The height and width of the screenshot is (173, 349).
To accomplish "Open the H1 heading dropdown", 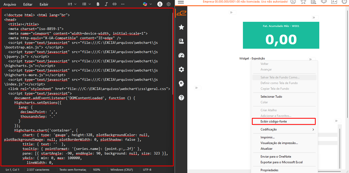I will click(72, 4).
